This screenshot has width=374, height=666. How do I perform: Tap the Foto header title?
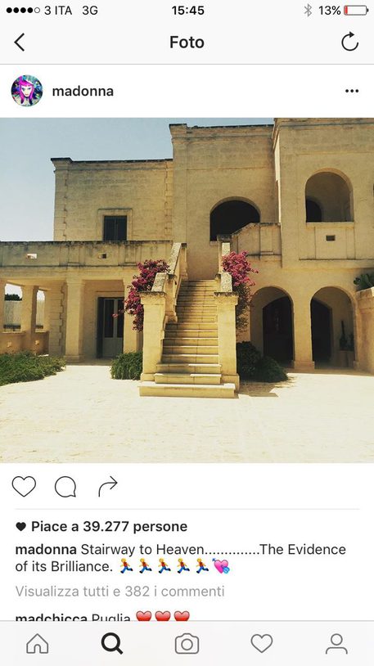coord(187,42)
